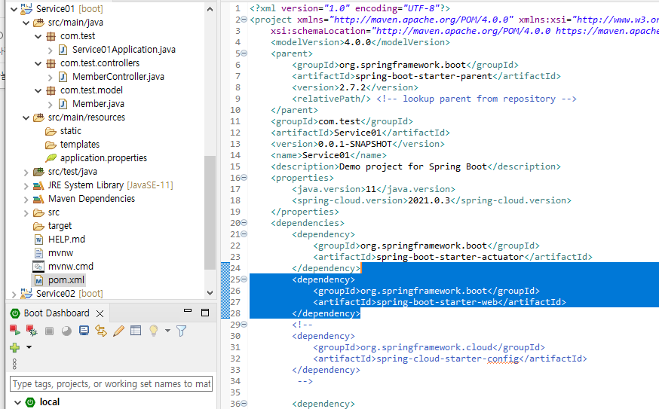The height and width of the screenshot is (409, 659).
Task: Open dropdown arrow beside green plus
Action: (29, 347)
